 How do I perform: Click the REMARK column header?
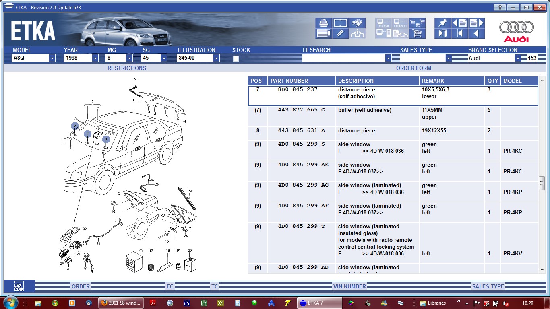(x=452, y=81)
